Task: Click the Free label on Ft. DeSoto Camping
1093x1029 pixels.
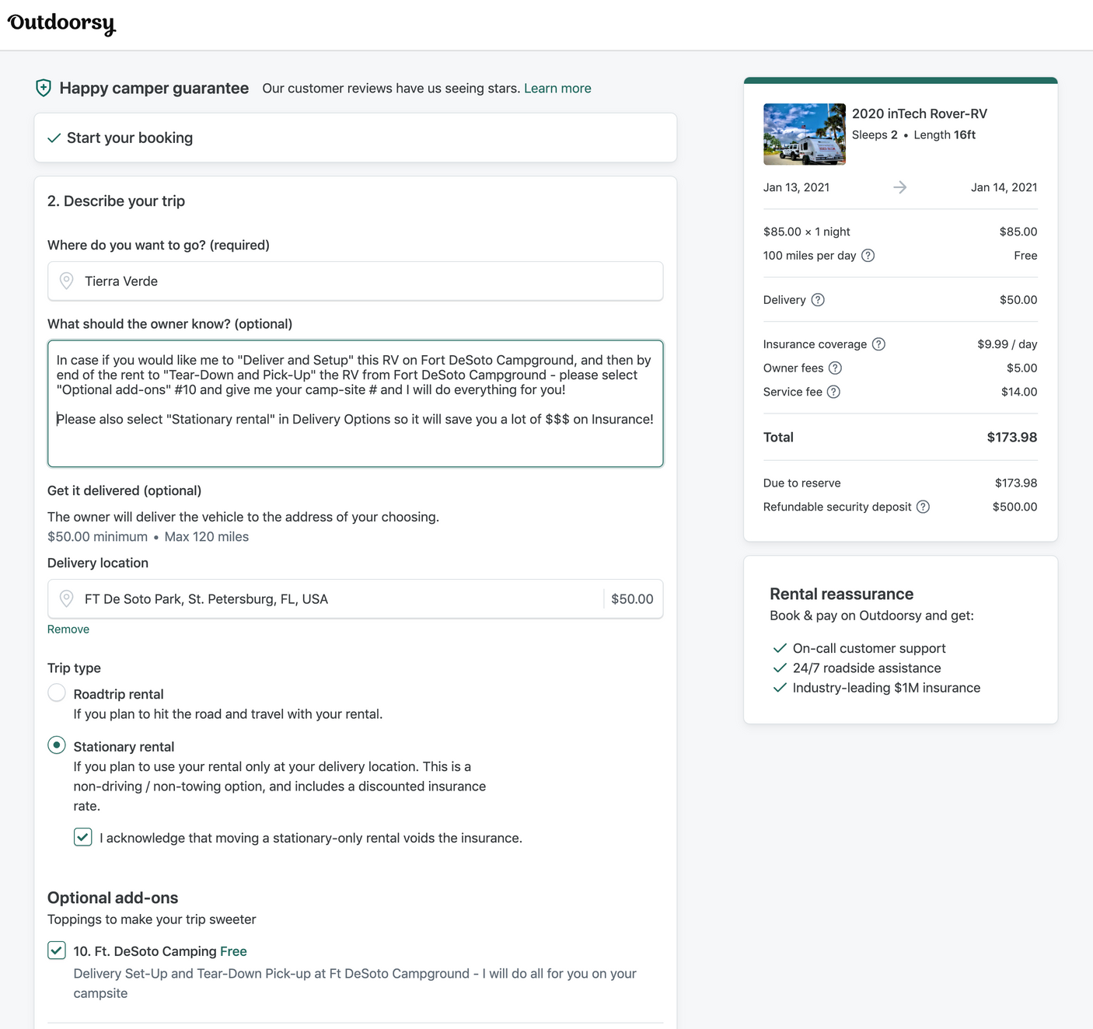Action: point(233,951)
